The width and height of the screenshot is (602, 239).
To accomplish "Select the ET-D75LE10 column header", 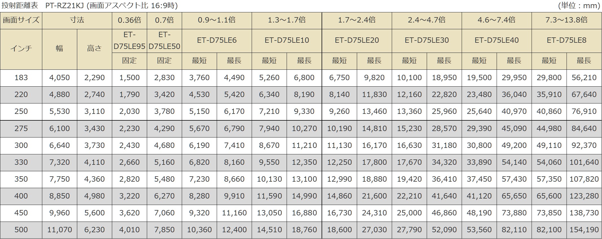I will click(x=287, y=41).
